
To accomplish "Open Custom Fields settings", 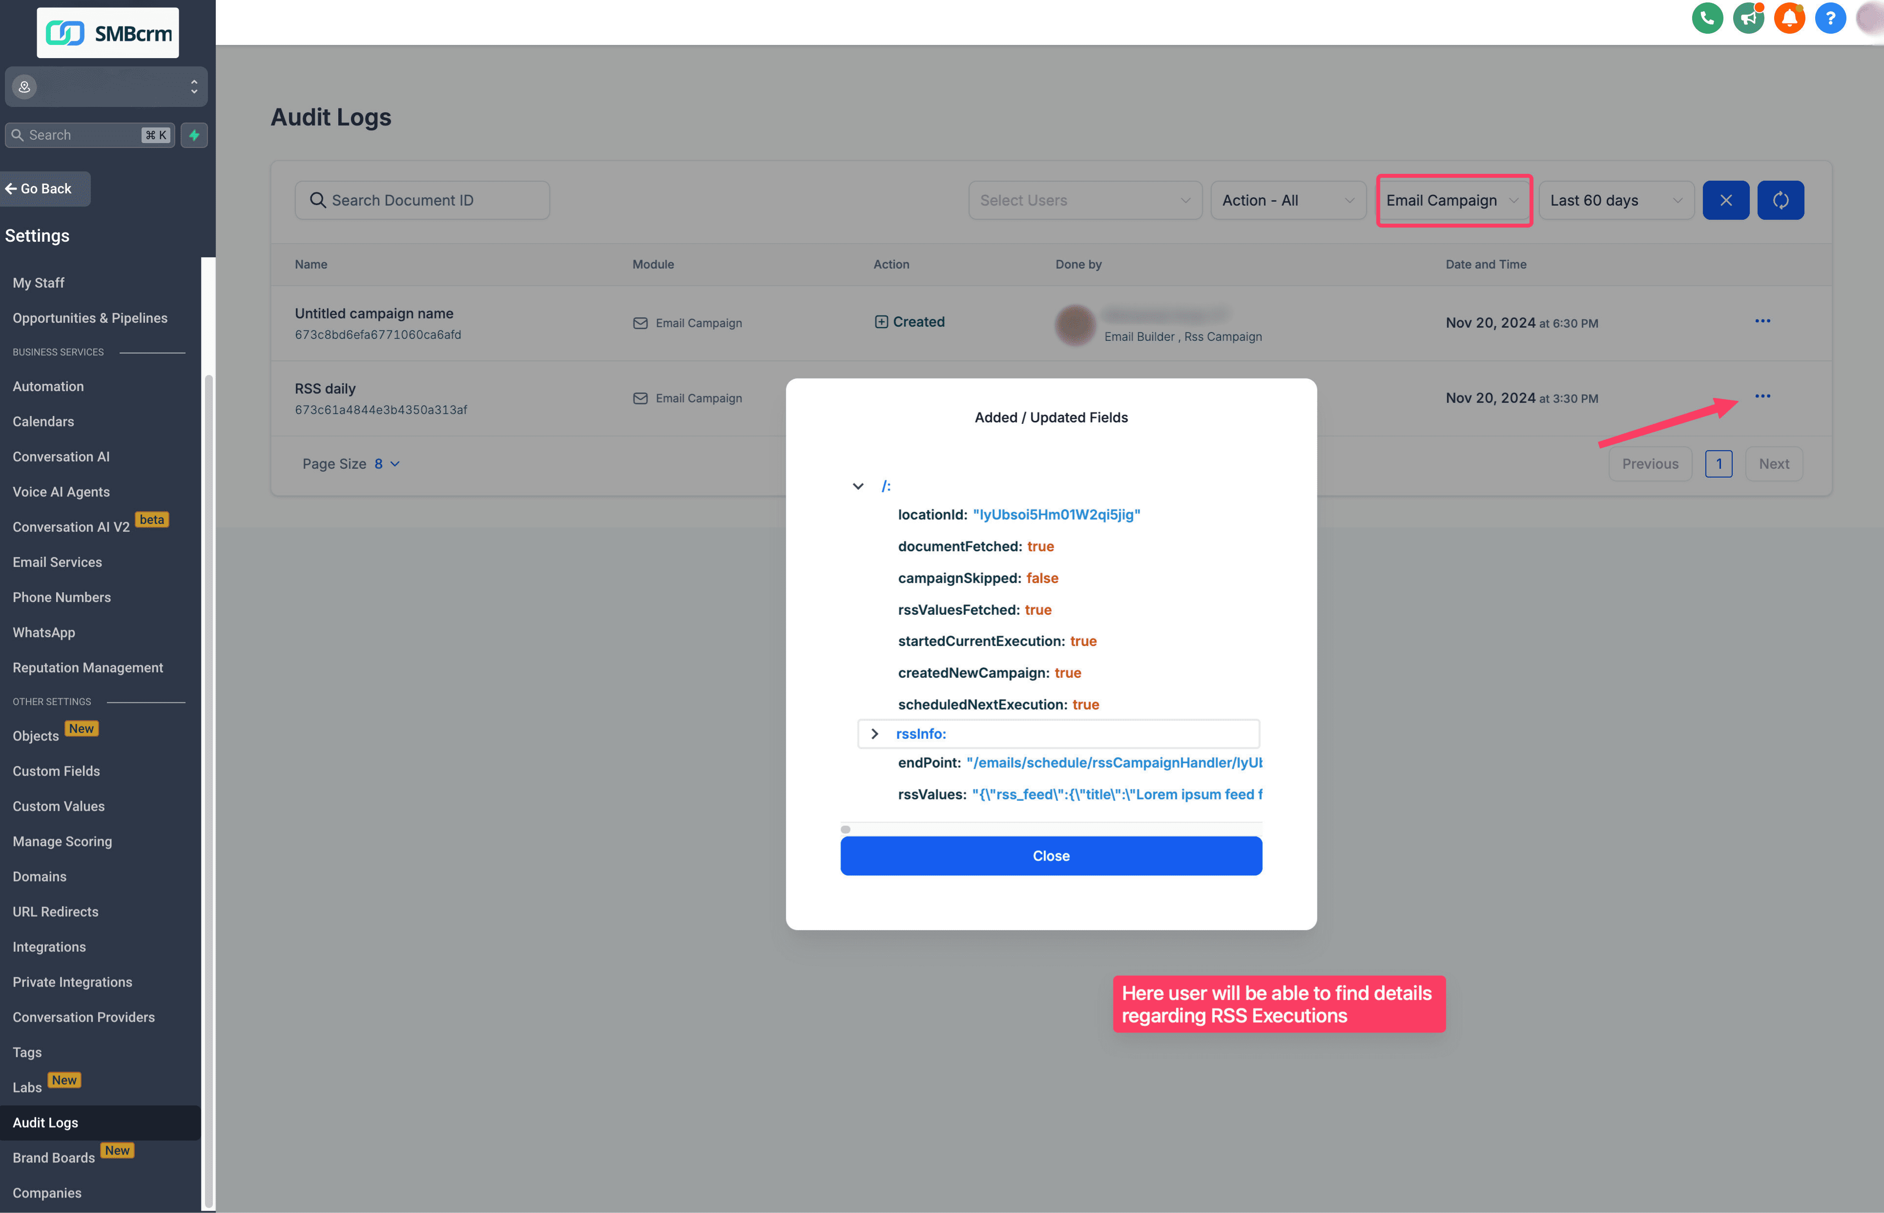I will point(56,771).
